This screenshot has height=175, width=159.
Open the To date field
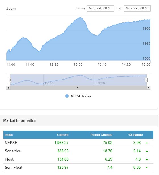coord(137,8)
